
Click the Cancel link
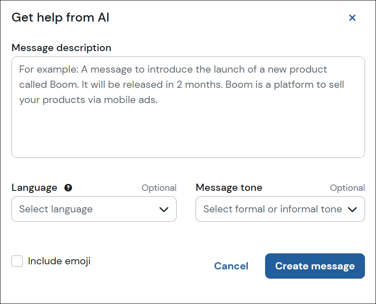tap(231, 266)
